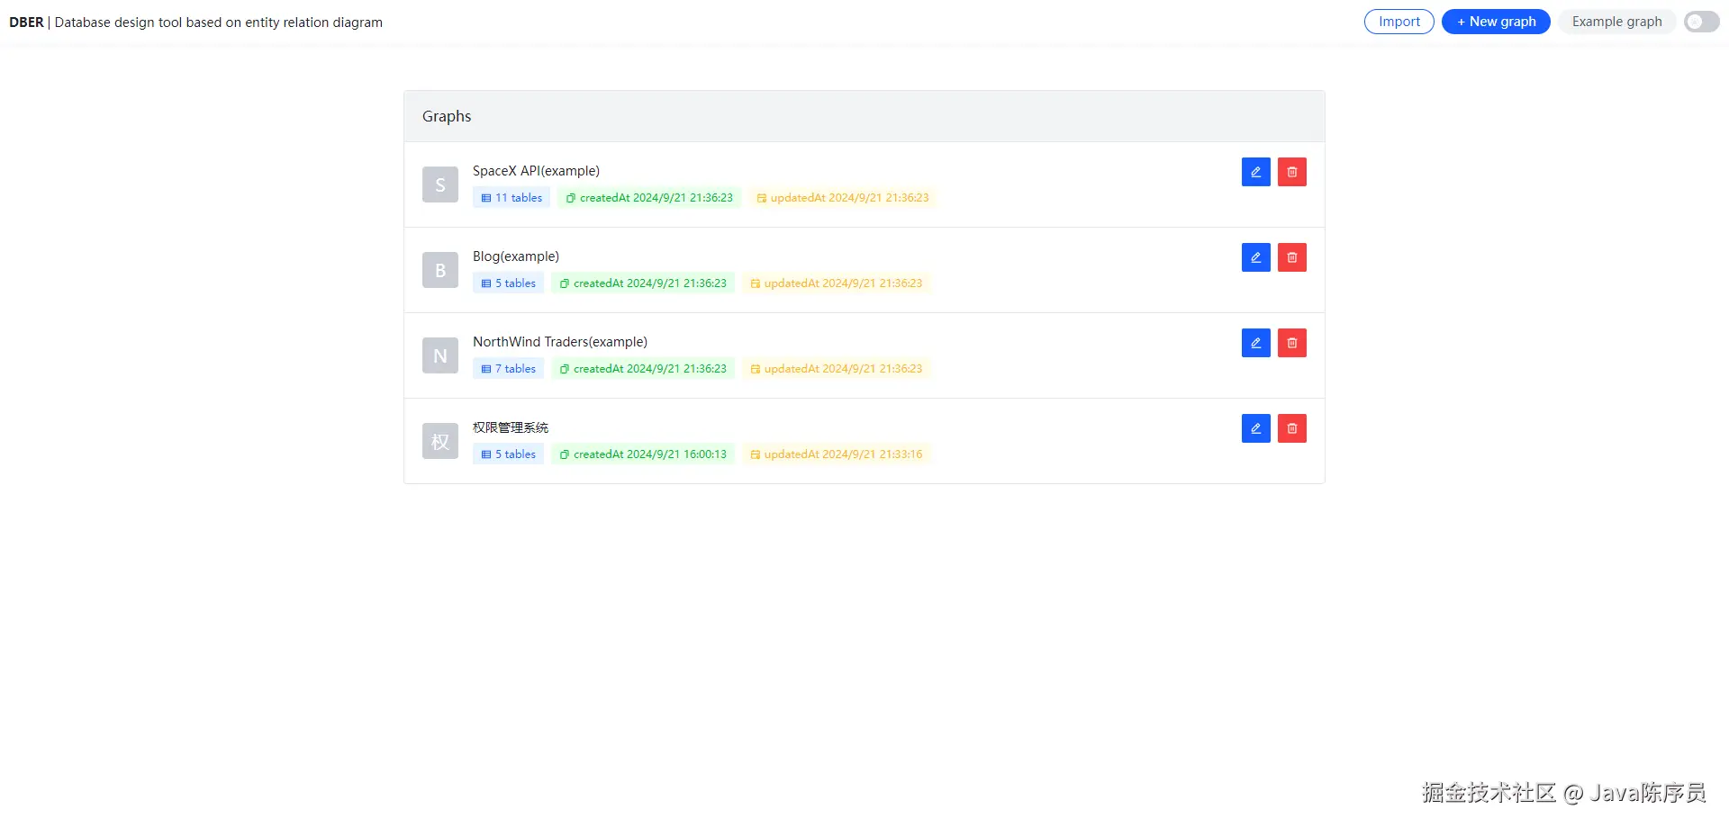Click the N avatar thumbnail
The image size is (1729, 827).
440,355
